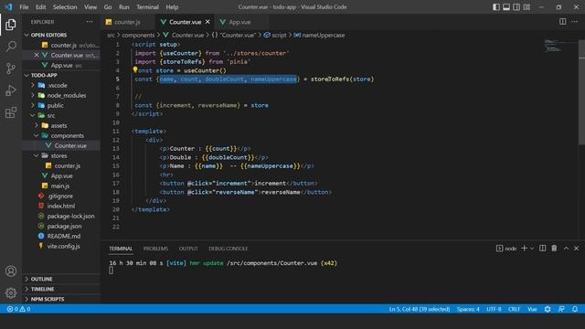The height and width of the screenshot is (329, 585).
Task: Expand the assets folder
Action: (x=37, y=125)
